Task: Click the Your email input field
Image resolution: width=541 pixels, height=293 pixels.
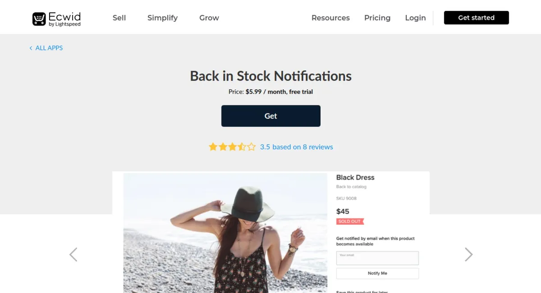Action: (x=377, y=258)
